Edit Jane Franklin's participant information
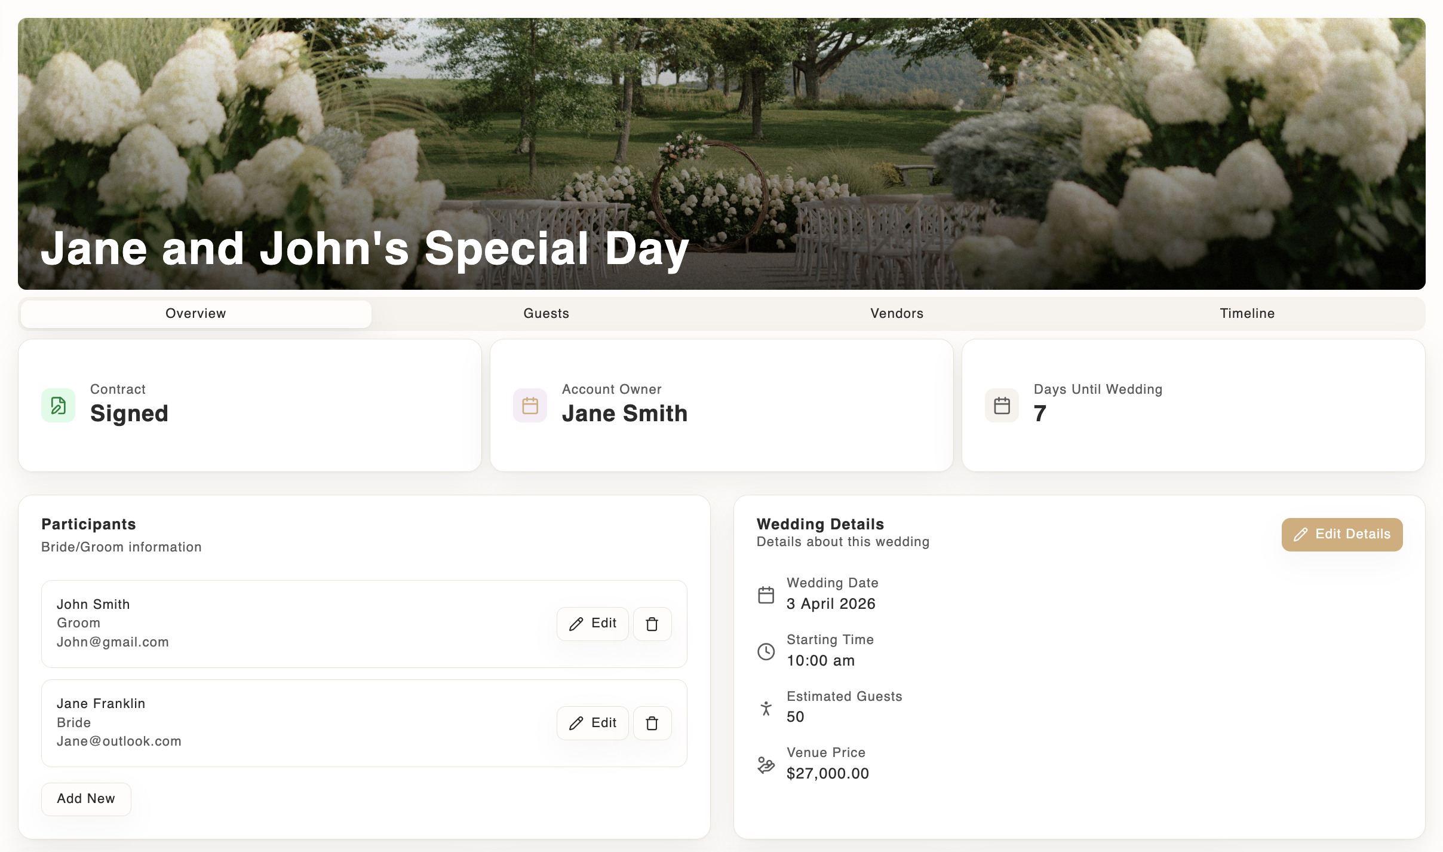The width and height of the screenshot is (1443, 852). coord(592,722)
